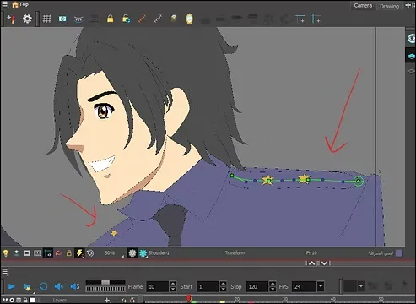Open the FPS dropdown arrow
Screen dimensions: 416x304
(321, 287)
